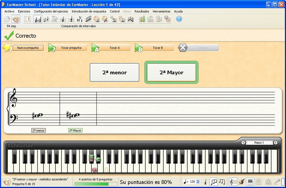The image size is (286, 188).
Task: Select rhythm imitation clapping icon
Action: (105, 19)
